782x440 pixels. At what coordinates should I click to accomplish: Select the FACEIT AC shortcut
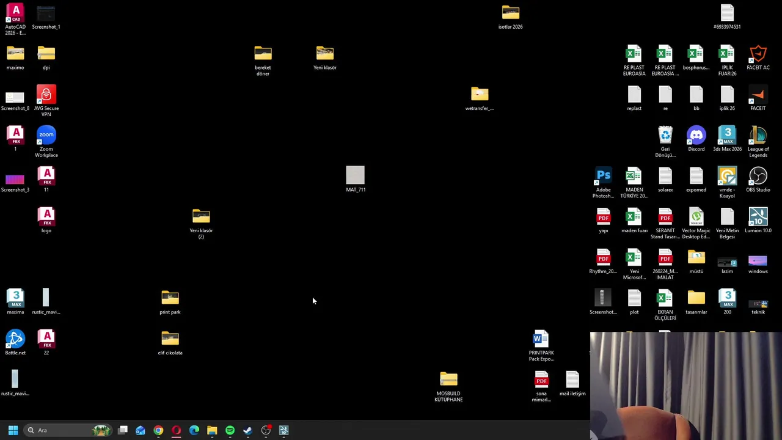pos(758,58)
